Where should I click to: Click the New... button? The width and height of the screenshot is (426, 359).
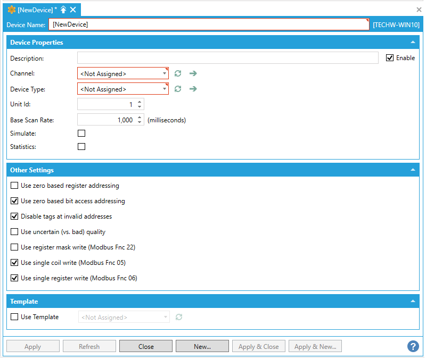point(202,346)
